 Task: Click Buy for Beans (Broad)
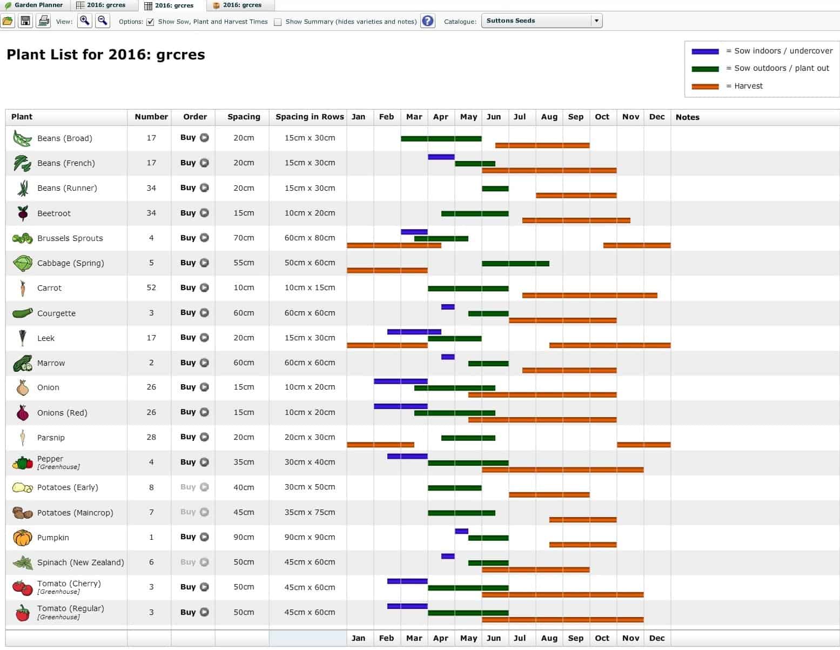coord(194,138)
